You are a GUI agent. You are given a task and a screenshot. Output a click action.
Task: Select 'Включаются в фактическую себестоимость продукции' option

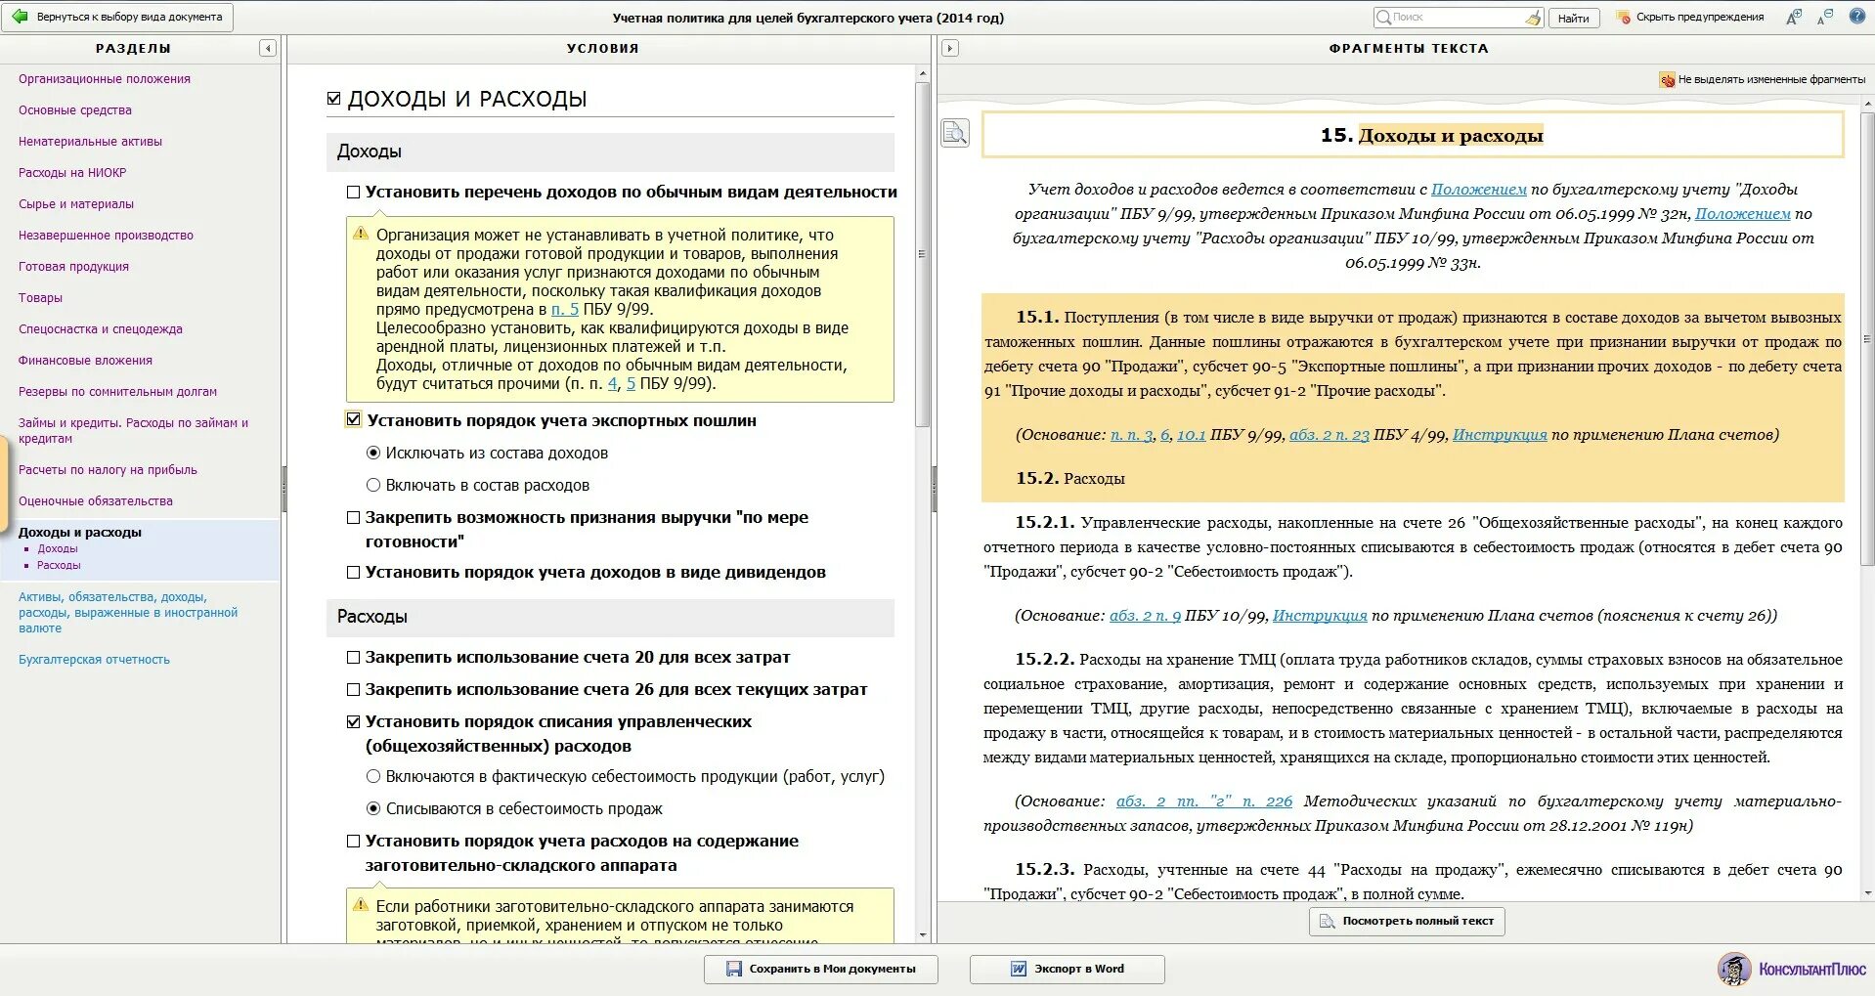372,777
